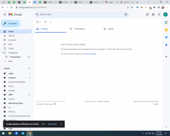Open the Program Policies link

click(x=103, y=101)
